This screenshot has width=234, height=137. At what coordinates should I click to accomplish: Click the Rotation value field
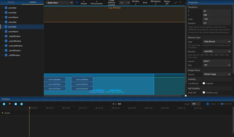pos(217,23)
